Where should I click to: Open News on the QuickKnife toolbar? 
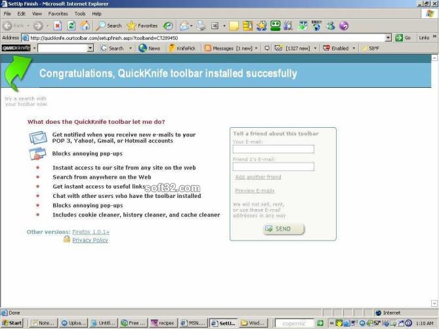click(149, 48)
